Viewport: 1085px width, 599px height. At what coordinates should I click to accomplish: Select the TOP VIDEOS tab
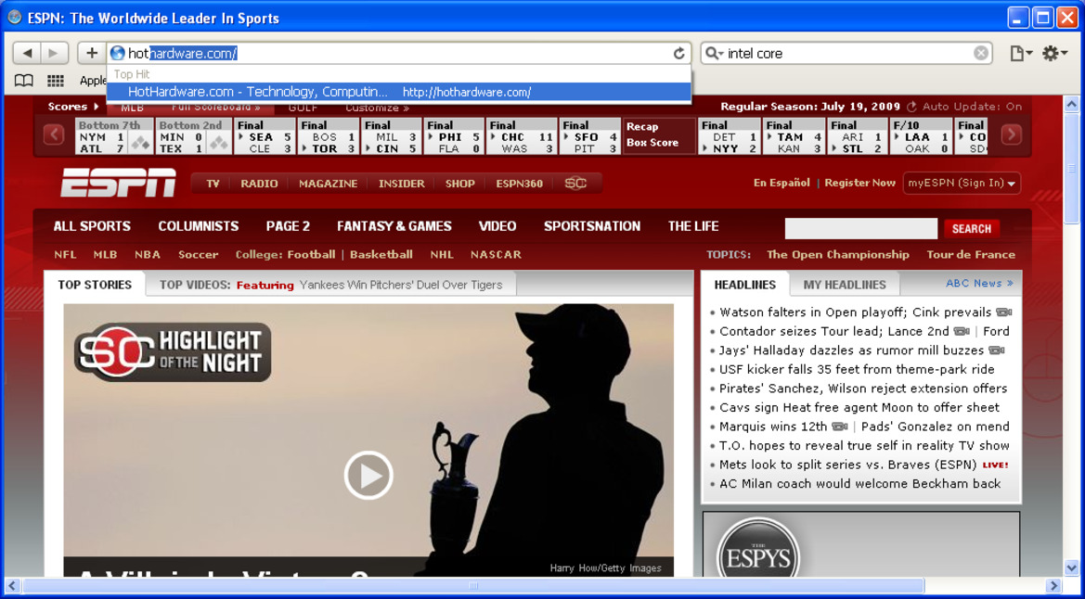point(331,285)
